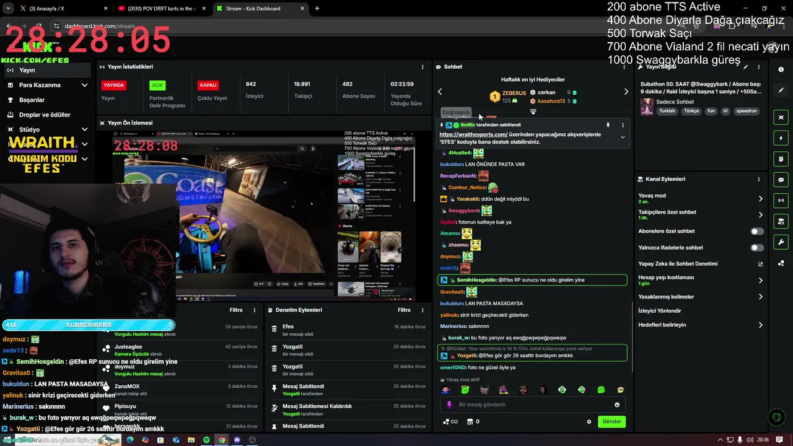Click the pencil edit icon in Yayın bilgisi header

point(745,67)
